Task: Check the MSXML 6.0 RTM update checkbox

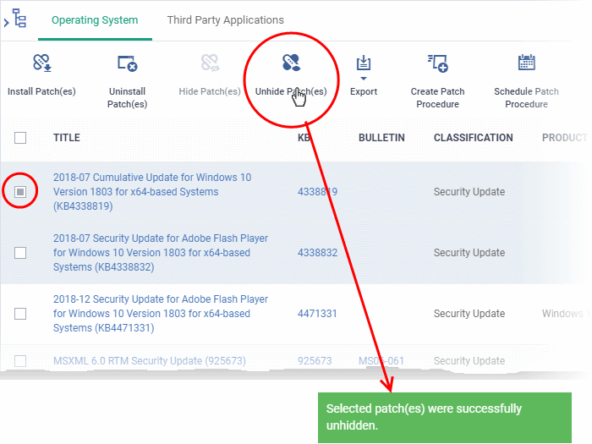Action: (x=20, y=361)
